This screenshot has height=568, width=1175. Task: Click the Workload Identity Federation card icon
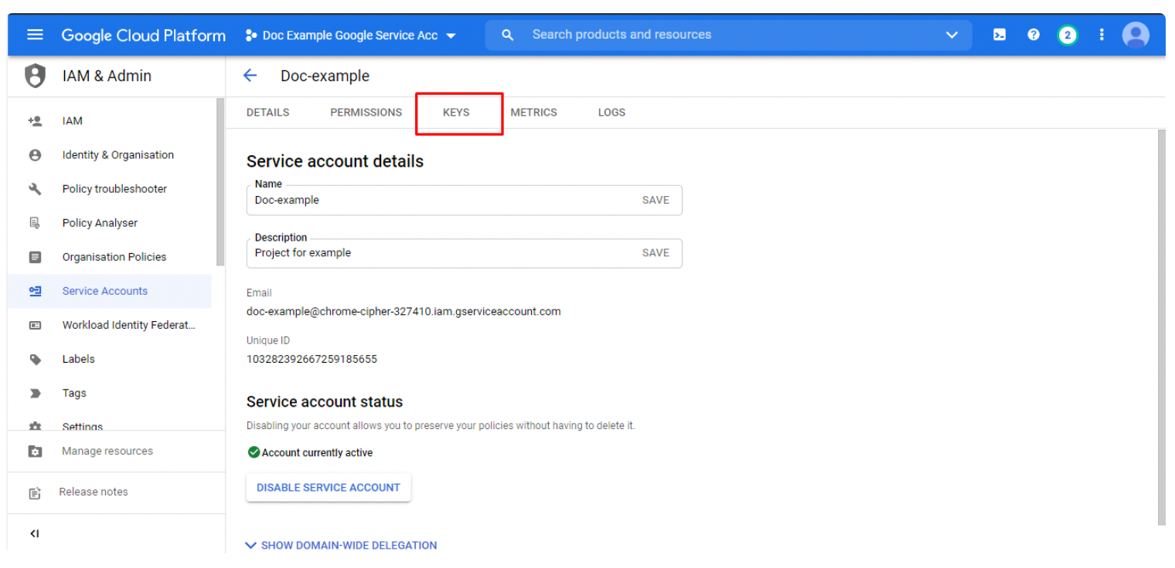tap(35, 325)
